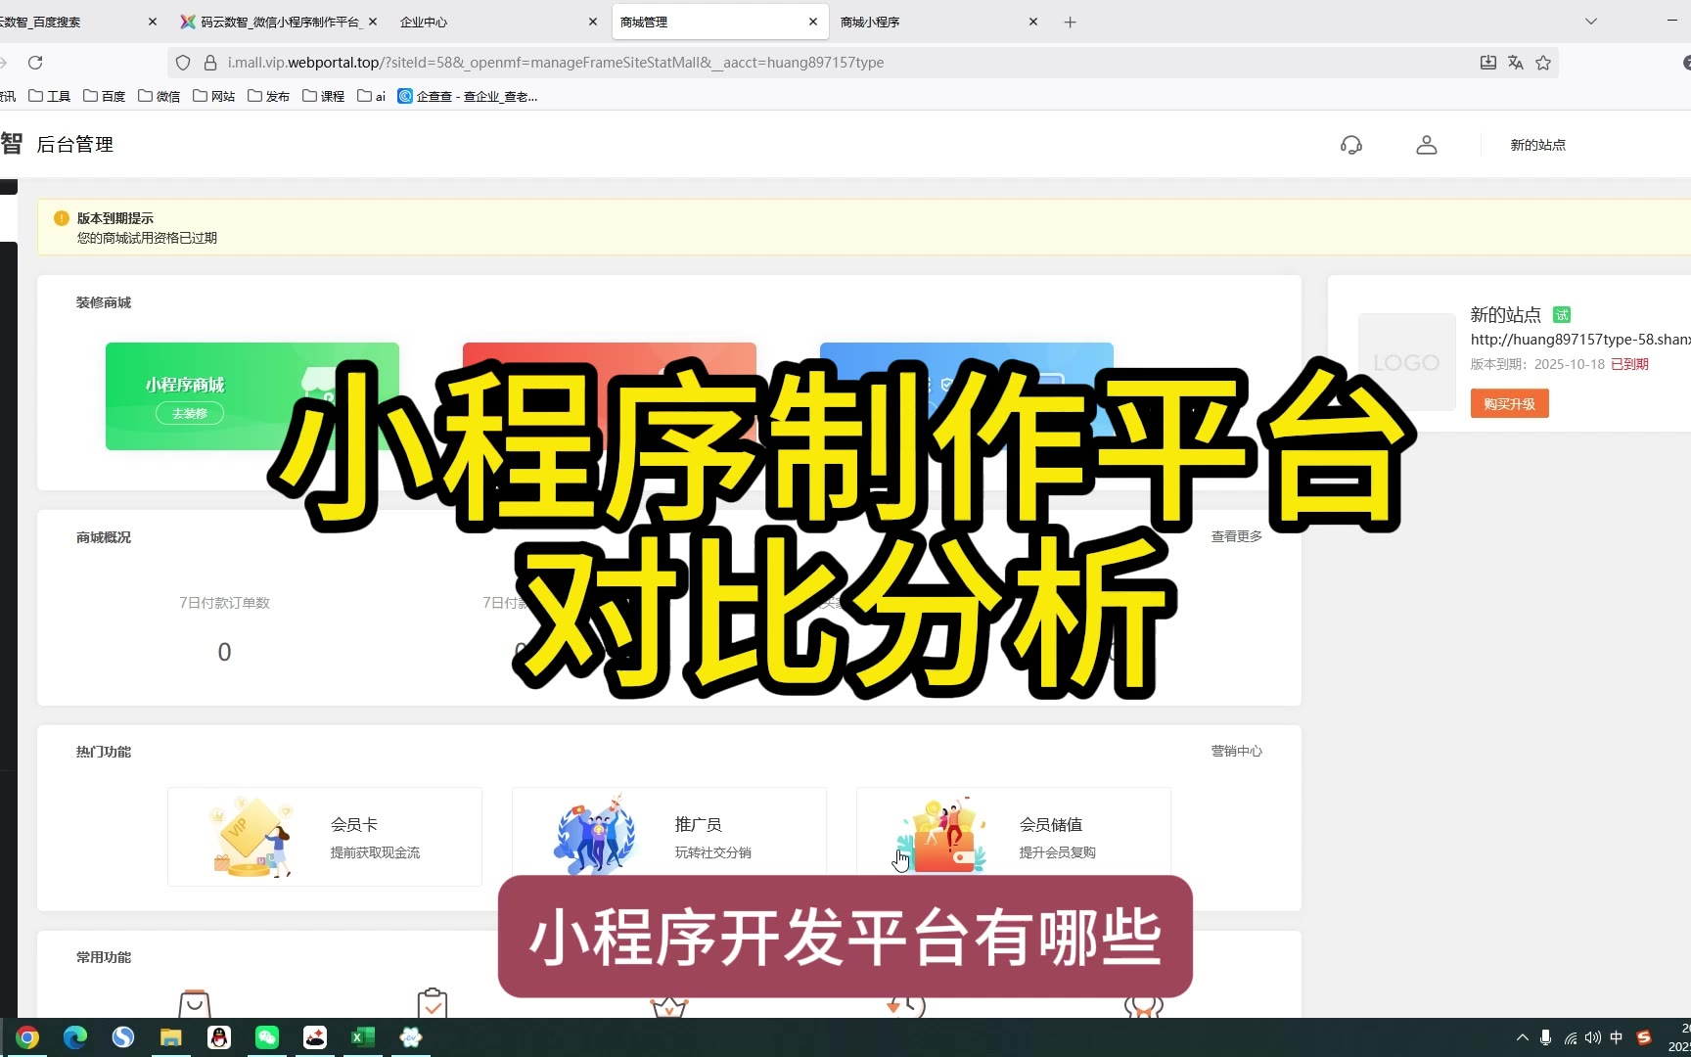Open the system volume control
Image resolution: width=1691 pixels, height=1057 pixels.
point(1593,1037)
